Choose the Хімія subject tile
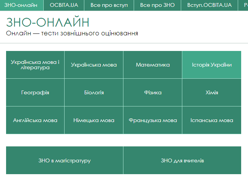The width and height of the screenshot is (248, 181). 212,92
